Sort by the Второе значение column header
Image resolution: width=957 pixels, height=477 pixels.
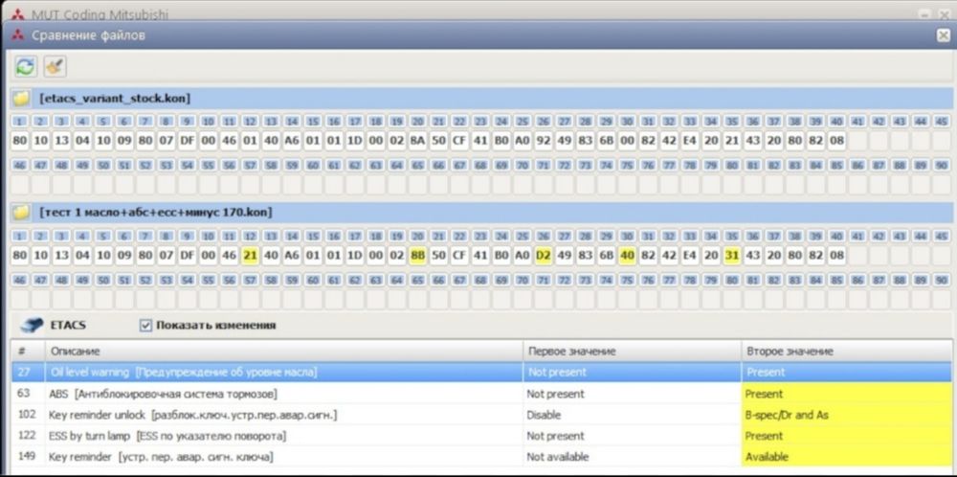coord(847,352)
